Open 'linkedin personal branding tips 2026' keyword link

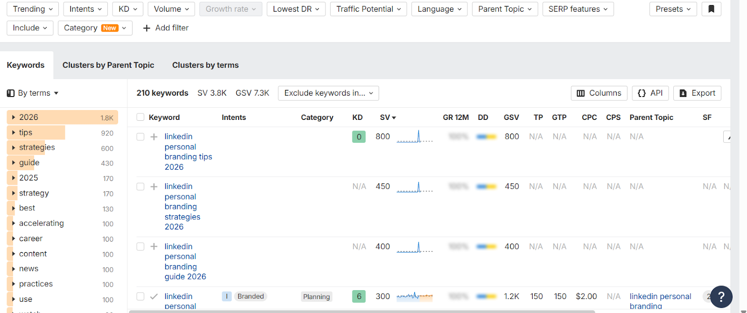(x=188, y=152)
